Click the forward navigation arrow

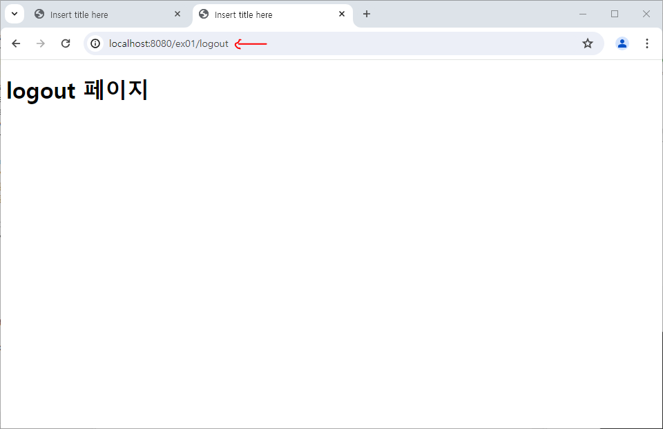41,43
